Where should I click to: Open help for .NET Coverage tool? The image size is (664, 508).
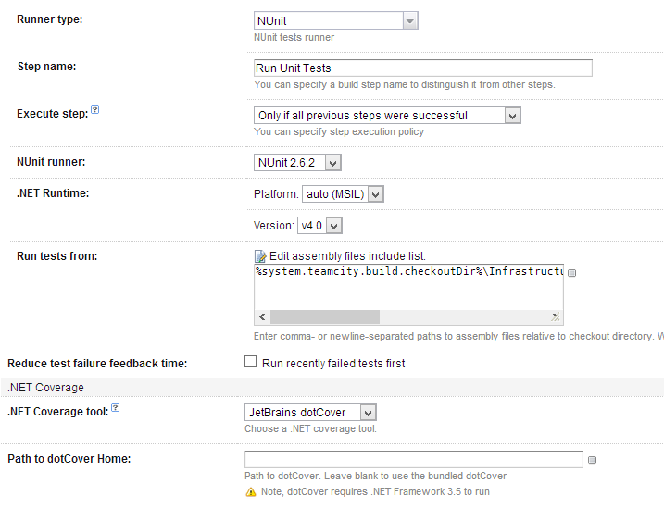[x=116, y=408]
